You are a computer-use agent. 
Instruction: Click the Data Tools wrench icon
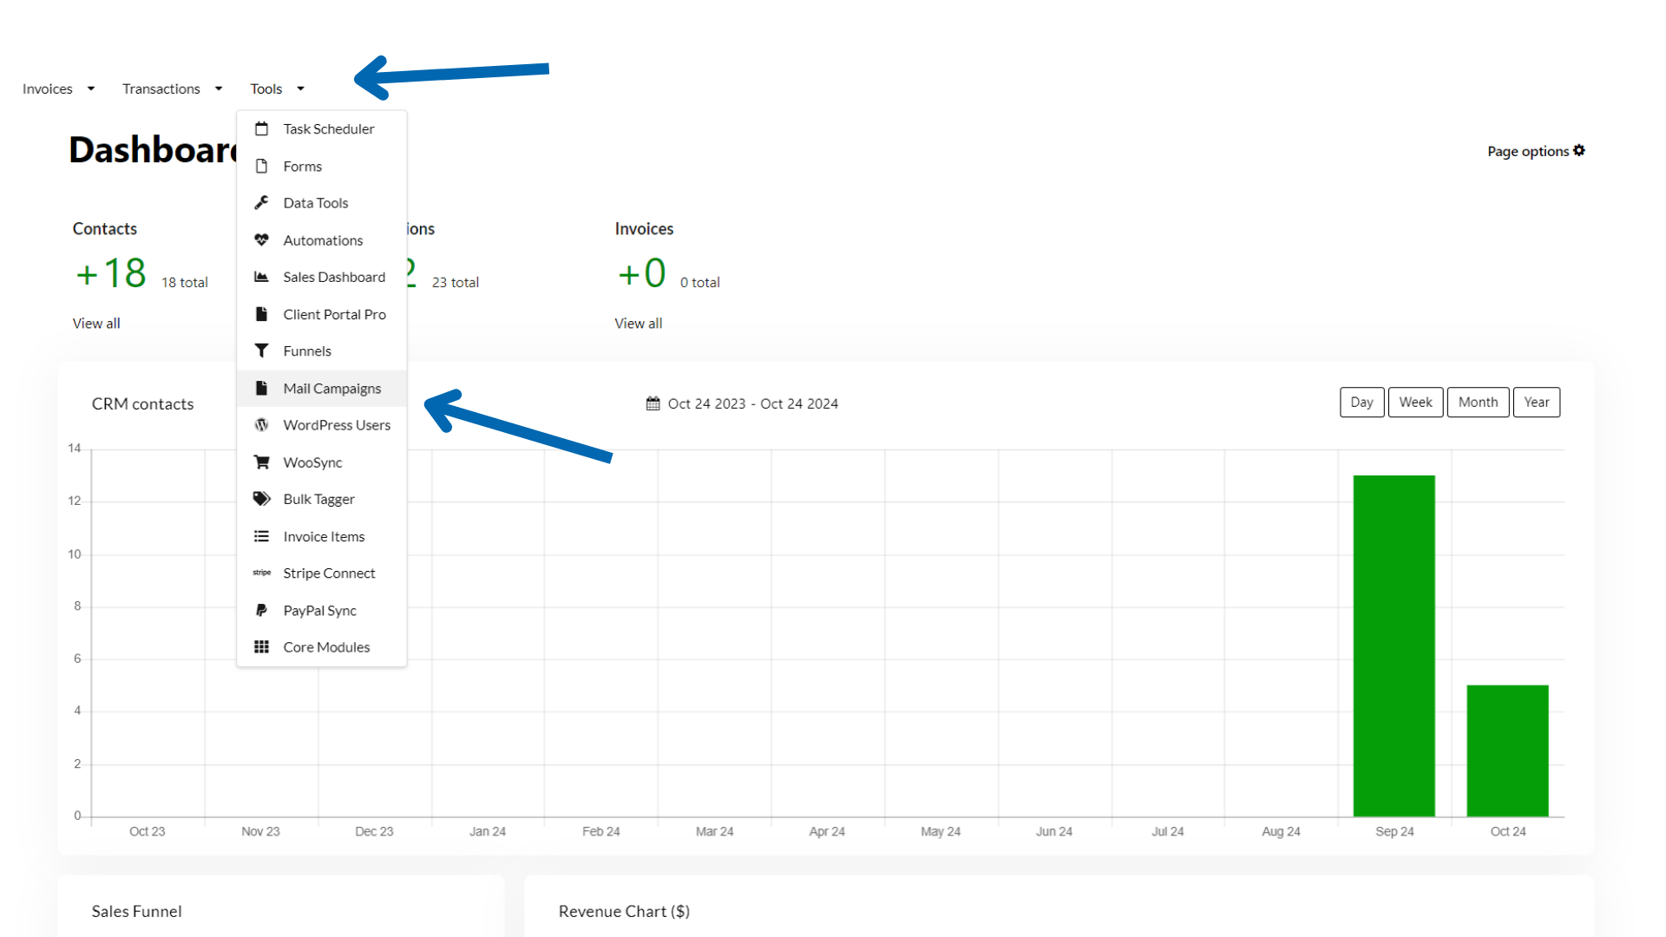(x=261, y=202)
